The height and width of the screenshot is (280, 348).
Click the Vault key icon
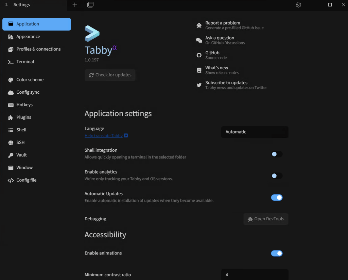click(11, 155)
